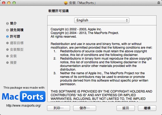
Task: Click the bullet beside 簡介
Action: (7, 24)
